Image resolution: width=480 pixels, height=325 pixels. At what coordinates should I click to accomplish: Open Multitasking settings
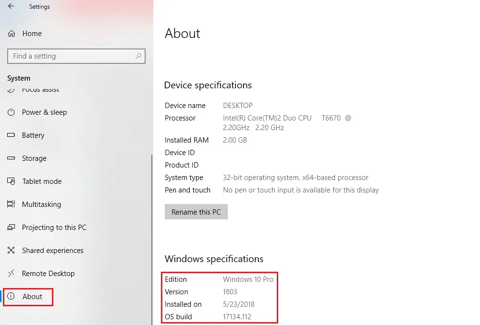tap(41, 204)
